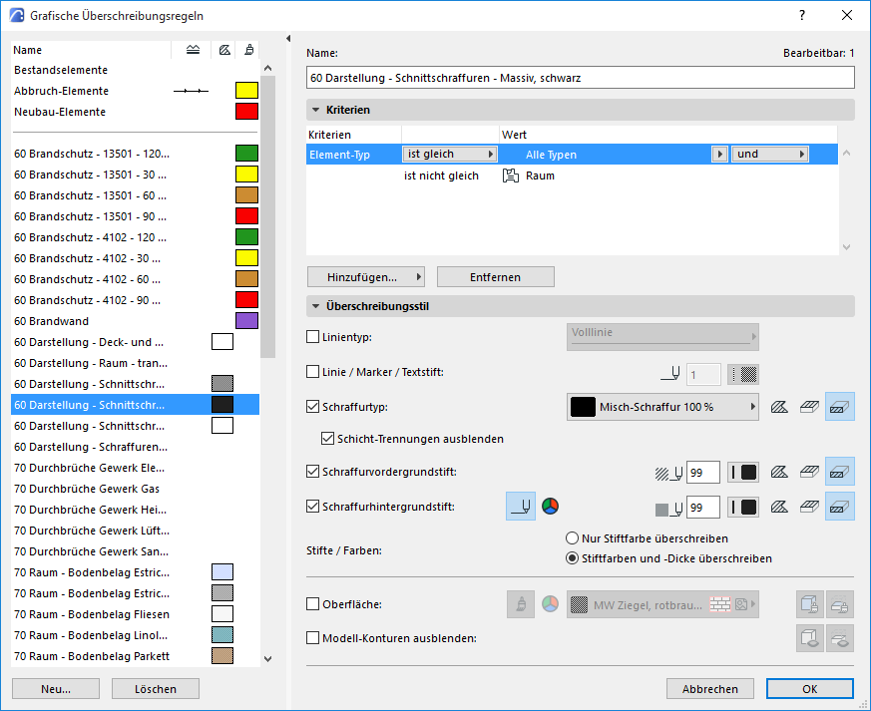Screen dimensions: 871x711
Task: Uncheck the Schraffurhintergrundstift checkbox
Action: (x=312, y=507)
